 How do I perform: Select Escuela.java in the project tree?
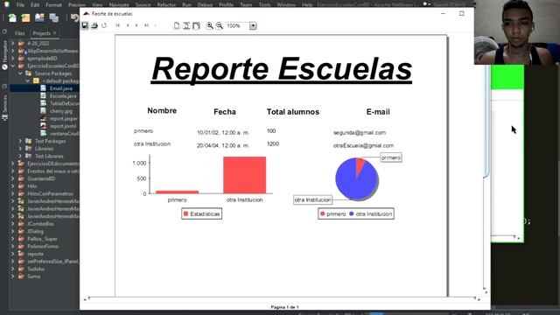click(63, 96)
